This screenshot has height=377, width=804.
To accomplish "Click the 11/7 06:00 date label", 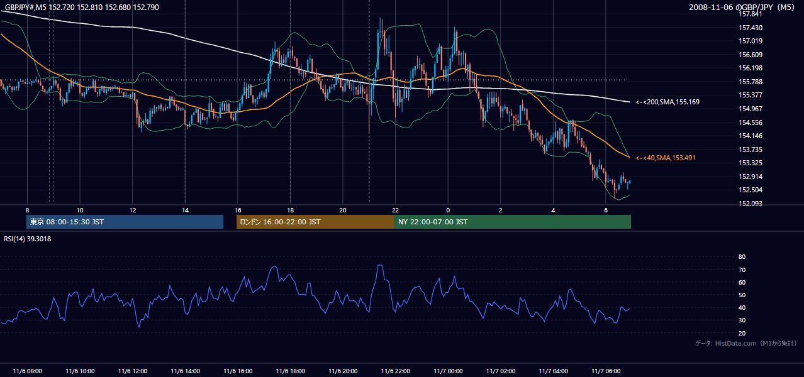I will [x=605, y=371].
